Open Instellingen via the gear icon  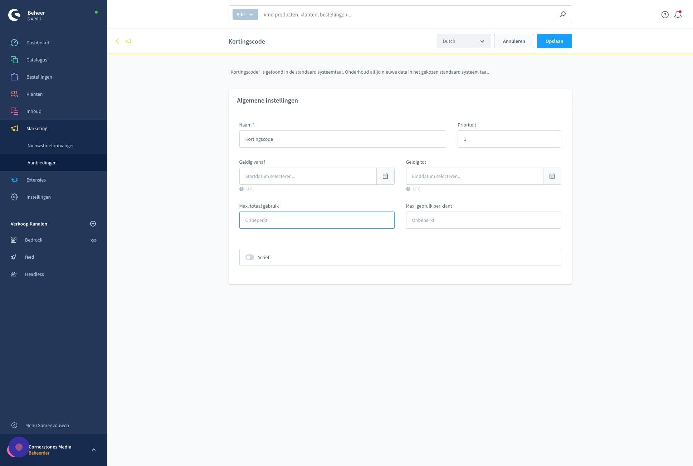pyautogui.click(x=14, y=197)
